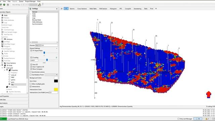The width and height of the screenshot is (215, 121).
Task: Click the Settings gear icon in panel header
Action: 31,9
